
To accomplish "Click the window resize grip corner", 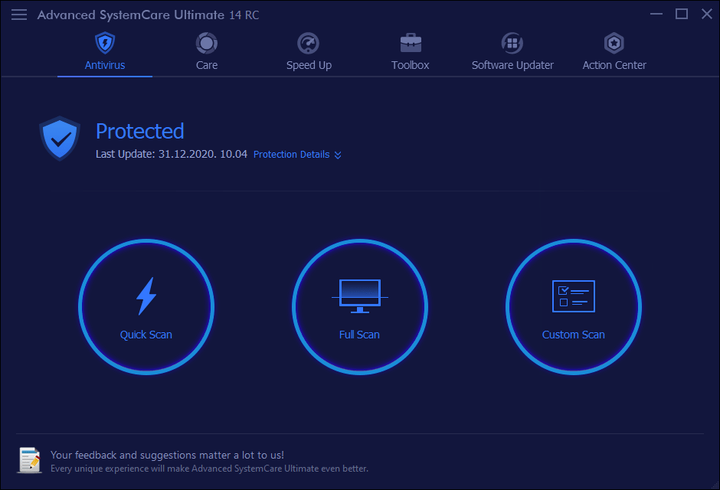I will point(714,485).
